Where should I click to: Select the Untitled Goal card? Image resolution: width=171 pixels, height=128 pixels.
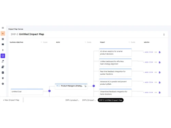27,92
